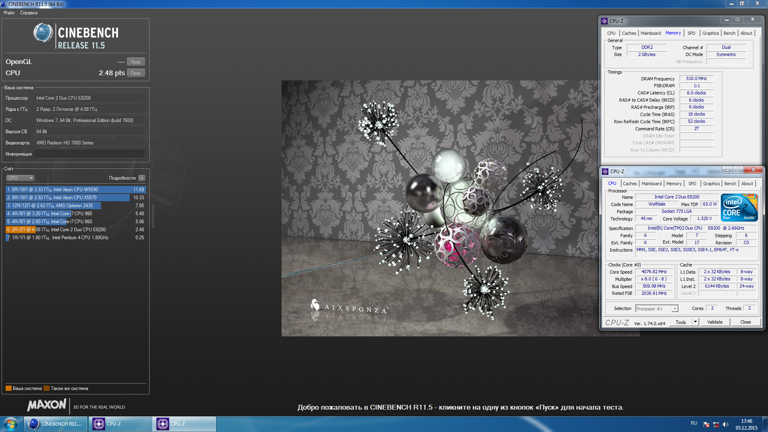Click the orange Ваша система legend swatch

(x=8, y=388)
